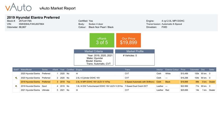The height and width of the screenshot is (114, 224).
Task: Click the 'Ultimate' series cell
Action: [x=46, y=90]
